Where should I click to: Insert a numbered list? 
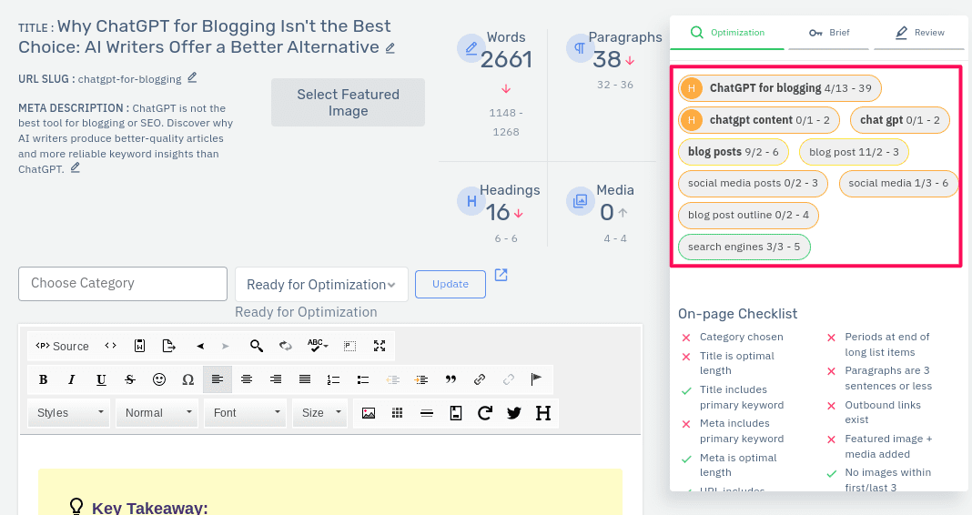click(x=333, y=379)
